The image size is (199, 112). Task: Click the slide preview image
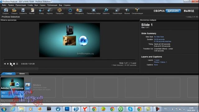coord(69,40)
